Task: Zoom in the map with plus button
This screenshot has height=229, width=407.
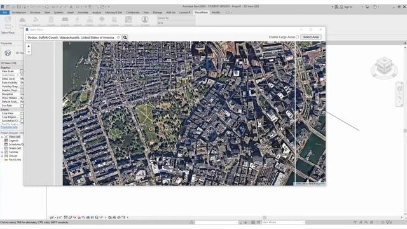Action: [29, 46]
